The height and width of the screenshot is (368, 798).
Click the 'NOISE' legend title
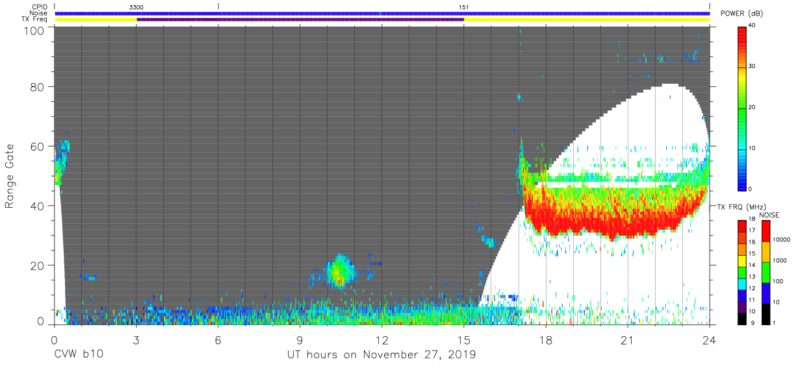(x=769, y=215)
